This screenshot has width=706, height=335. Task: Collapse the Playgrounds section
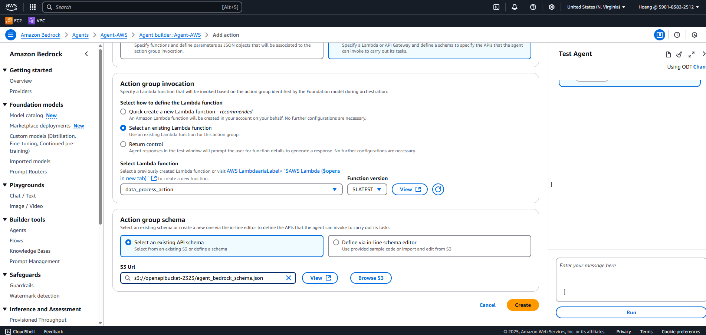pyautogui.click(x=5, y=185)
